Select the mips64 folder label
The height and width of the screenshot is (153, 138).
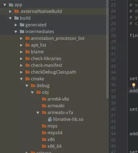click(x=55, y=133)
